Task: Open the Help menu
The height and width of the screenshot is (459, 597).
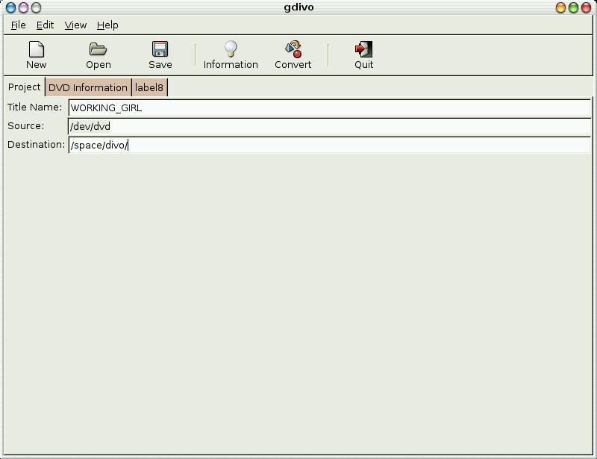Action: tap(107, 25)
